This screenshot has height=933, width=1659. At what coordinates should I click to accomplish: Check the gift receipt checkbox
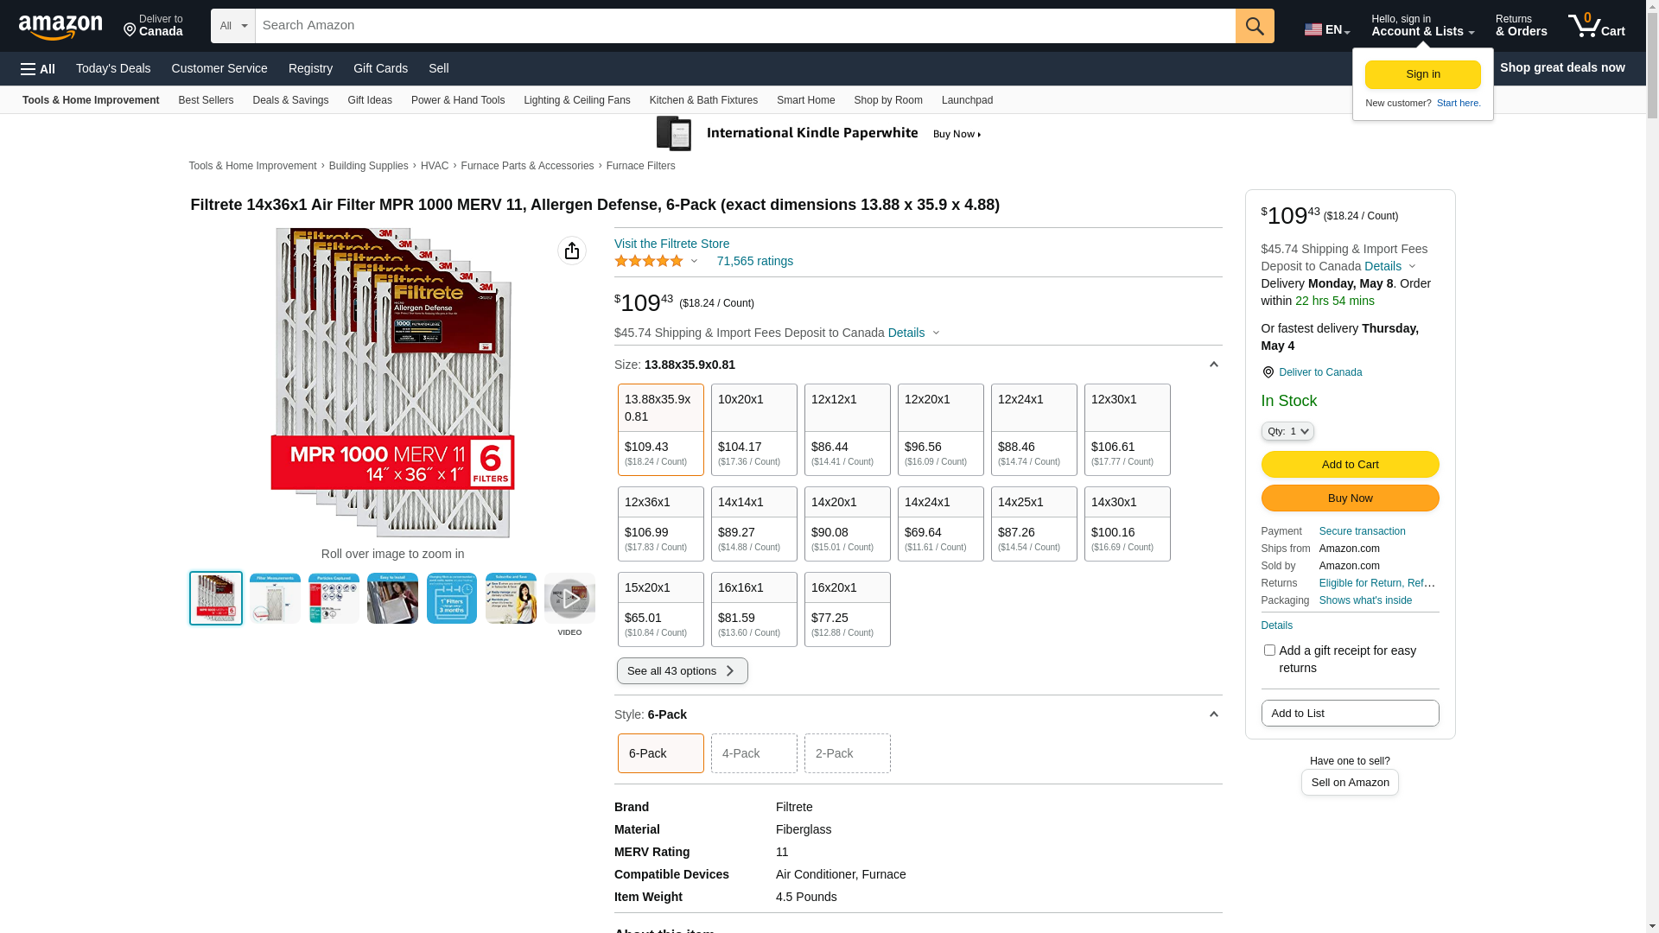click(1269, 650)
